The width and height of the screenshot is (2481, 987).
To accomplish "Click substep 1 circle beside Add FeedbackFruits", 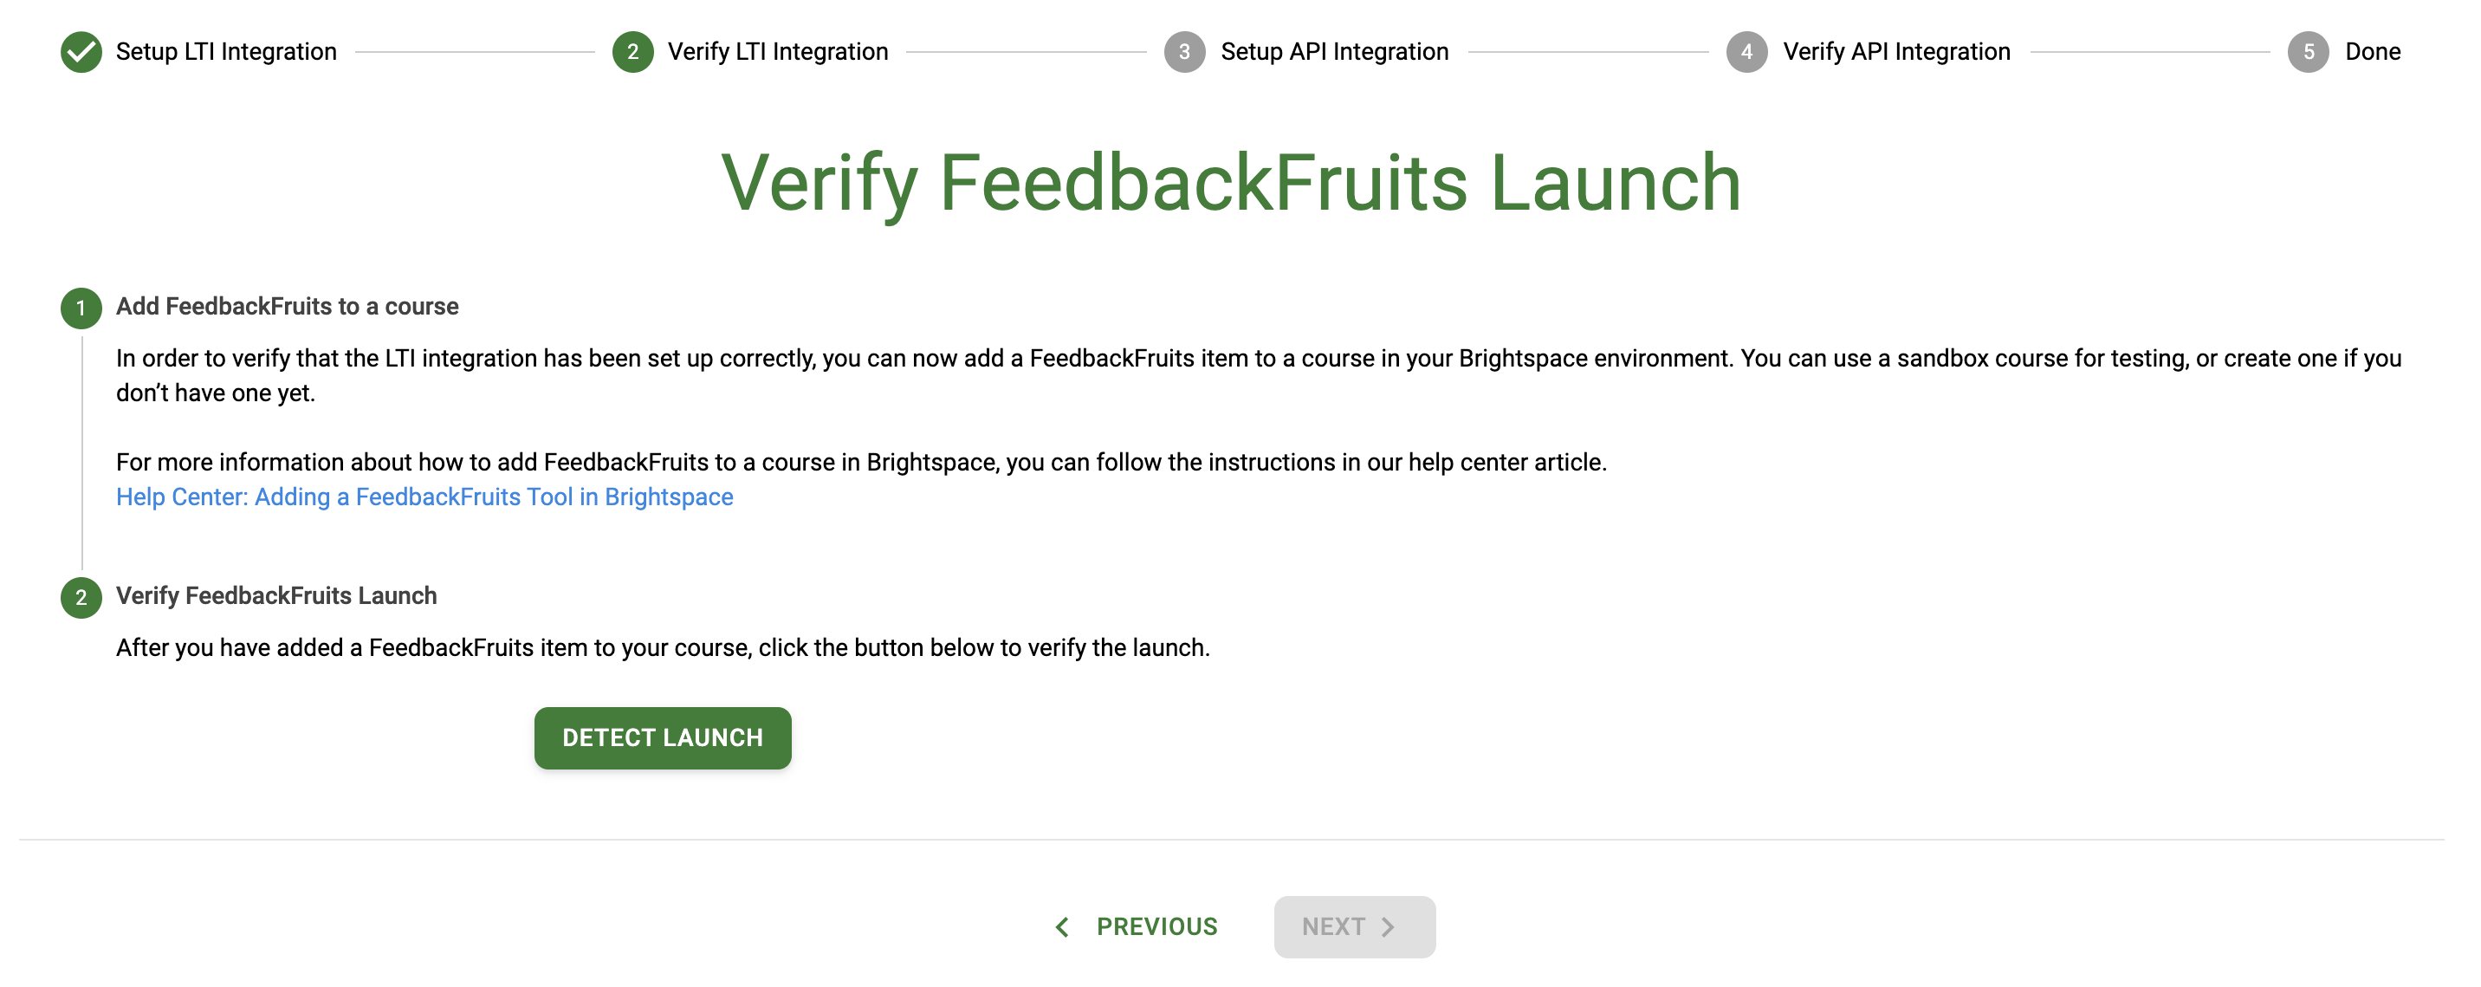I will click(81, 308).
